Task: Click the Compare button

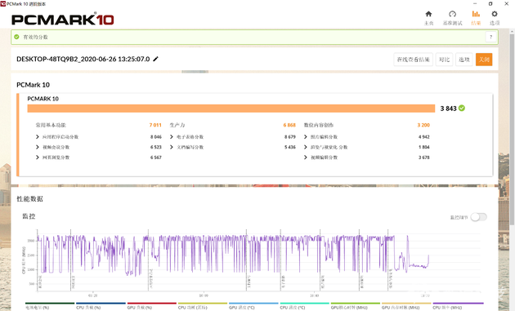Action: click(444, 60)
